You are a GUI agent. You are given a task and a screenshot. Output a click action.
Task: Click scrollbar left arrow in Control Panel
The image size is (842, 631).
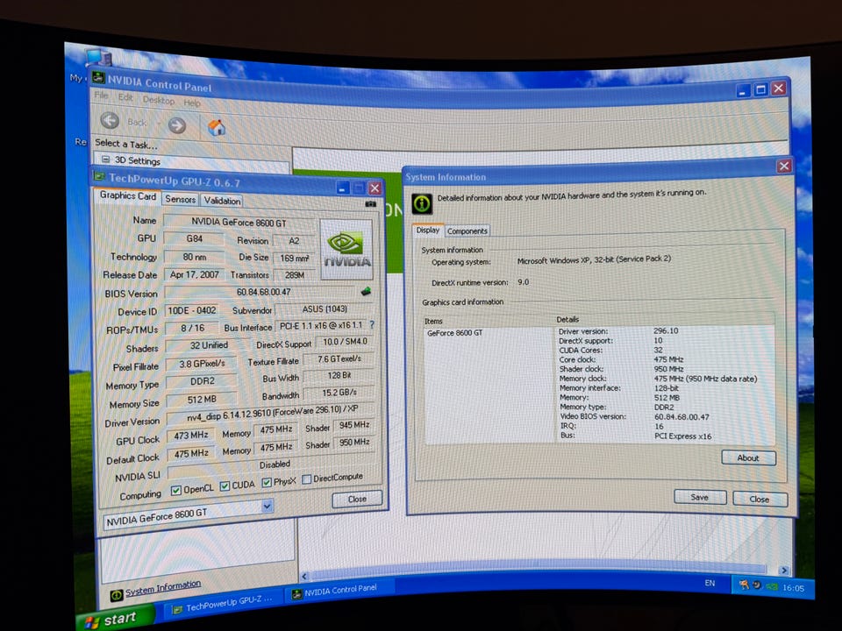tap(305, 577)
